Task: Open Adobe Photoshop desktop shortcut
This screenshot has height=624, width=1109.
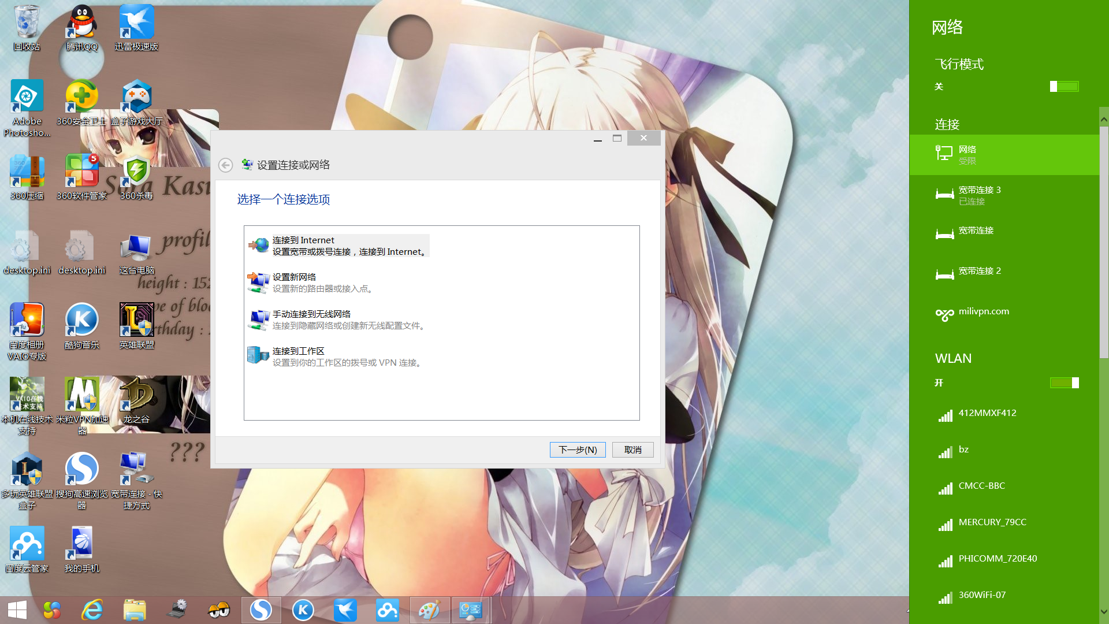Action: click(27, 108)
